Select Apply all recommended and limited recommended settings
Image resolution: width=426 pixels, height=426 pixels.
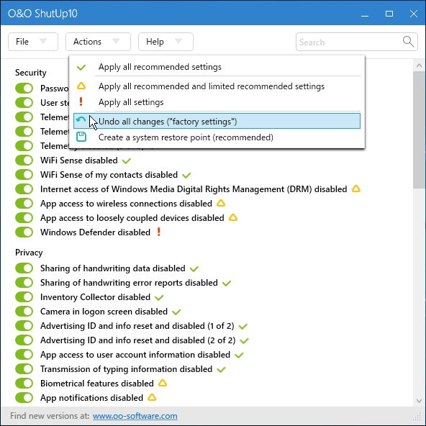click(x=217, y=86)
